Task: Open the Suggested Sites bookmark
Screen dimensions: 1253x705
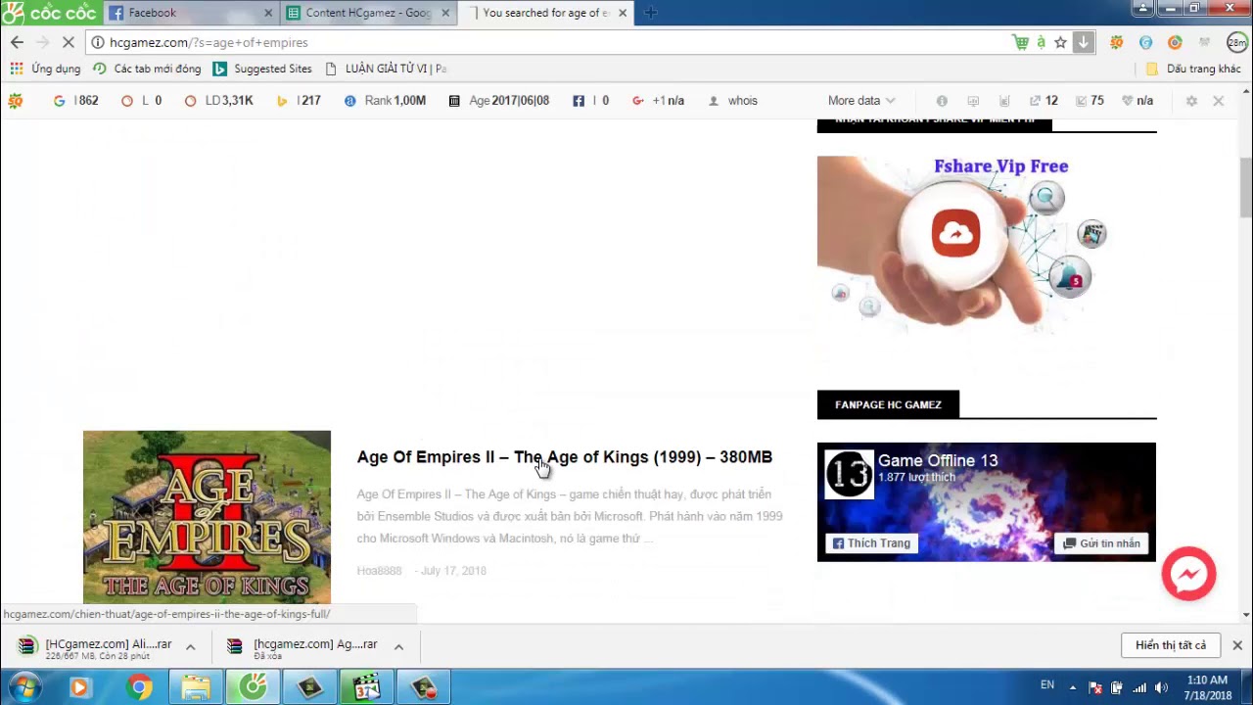Action: pyautogui.click(x=262, y=69)
